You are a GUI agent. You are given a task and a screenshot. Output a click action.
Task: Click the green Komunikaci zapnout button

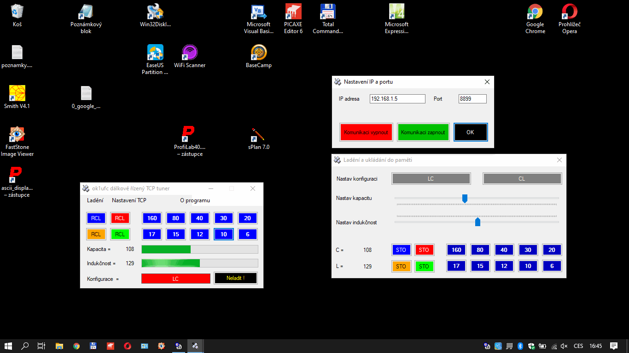(x=423, y=132)
